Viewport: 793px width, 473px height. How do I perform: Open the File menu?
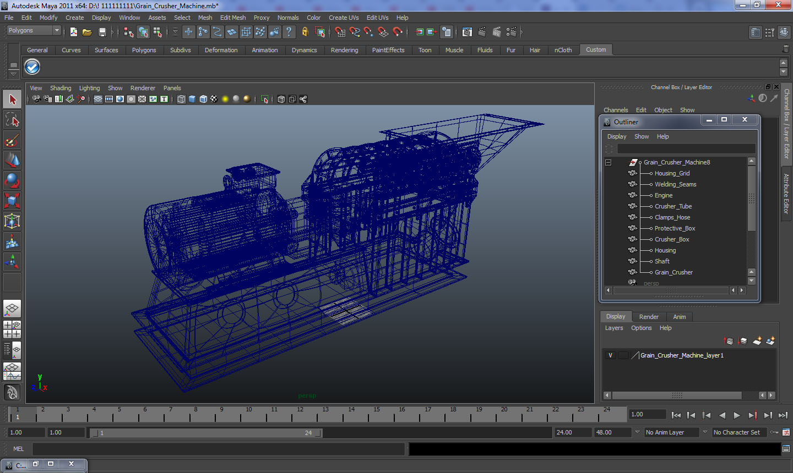coord(9,18)
